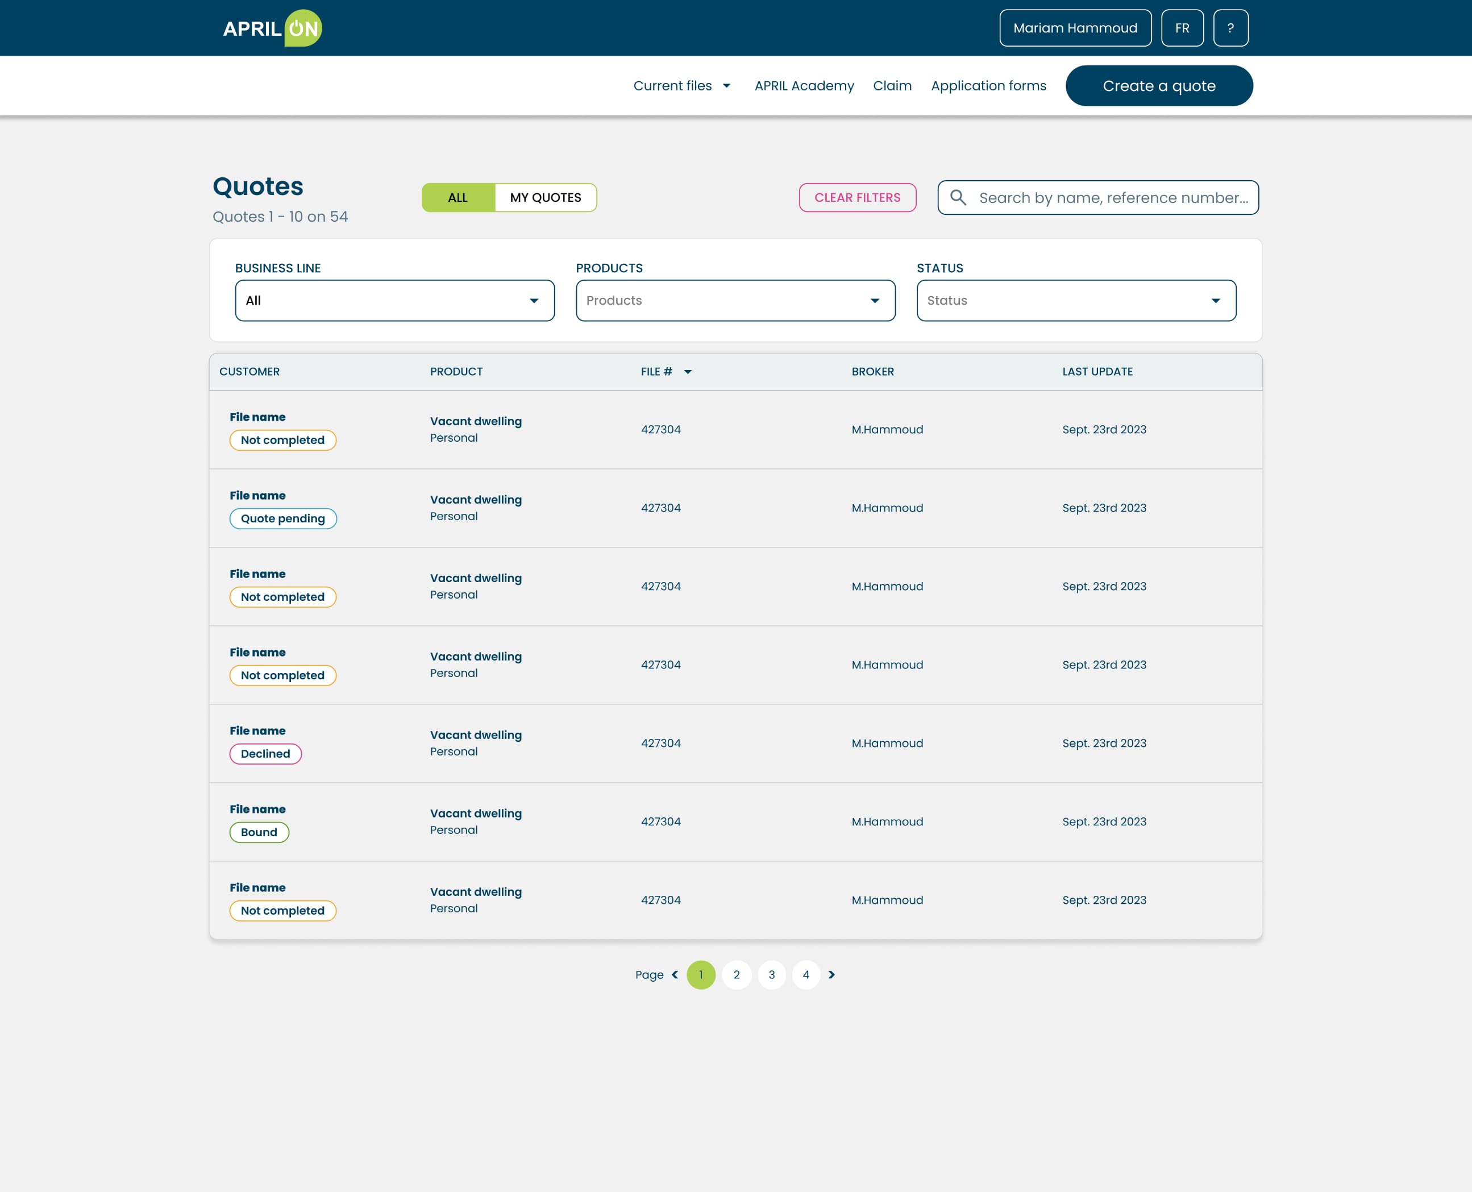The height and width of the screenshot is (1192, 1472).
Task: Go to previous page with left chevron
Action: pos(674,974)
